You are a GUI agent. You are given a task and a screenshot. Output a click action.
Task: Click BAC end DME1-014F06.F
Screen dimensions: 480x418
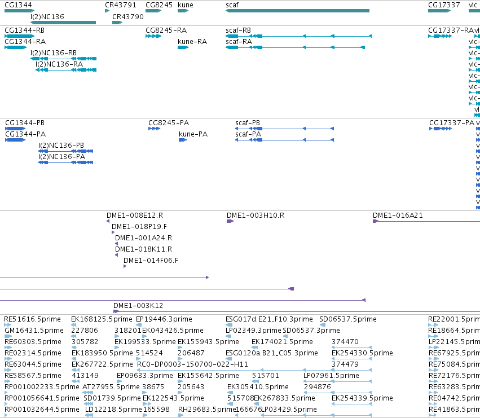[151, 261]
